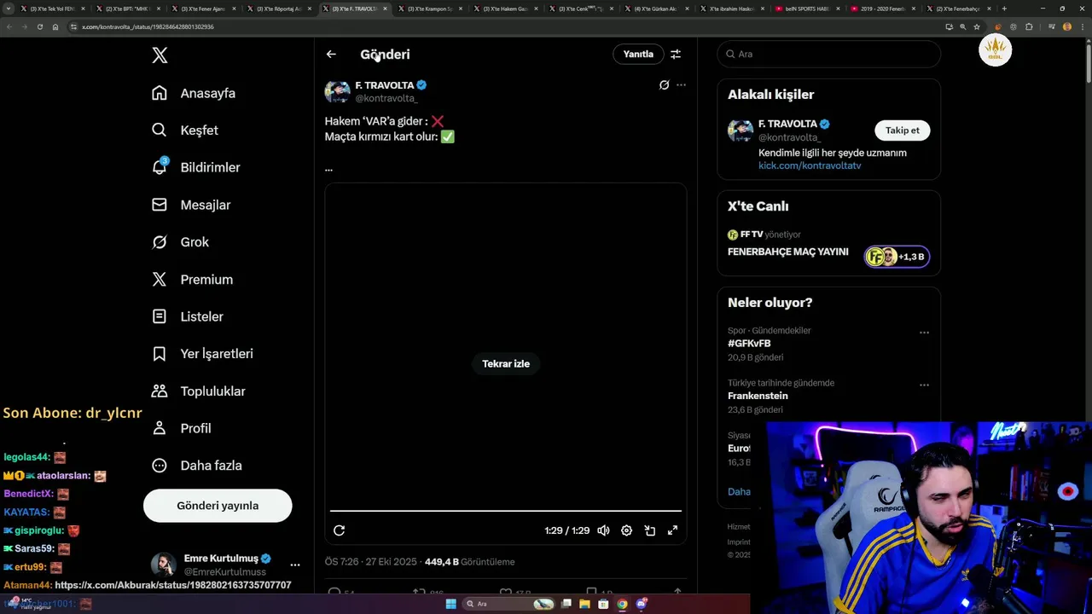Open options for Frankenstein trend
Image resolution: width=1092 pixels, height=614 pixels.
[924, 385]
